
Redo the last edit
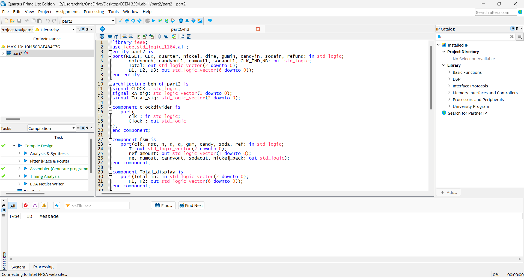(54, 21)
